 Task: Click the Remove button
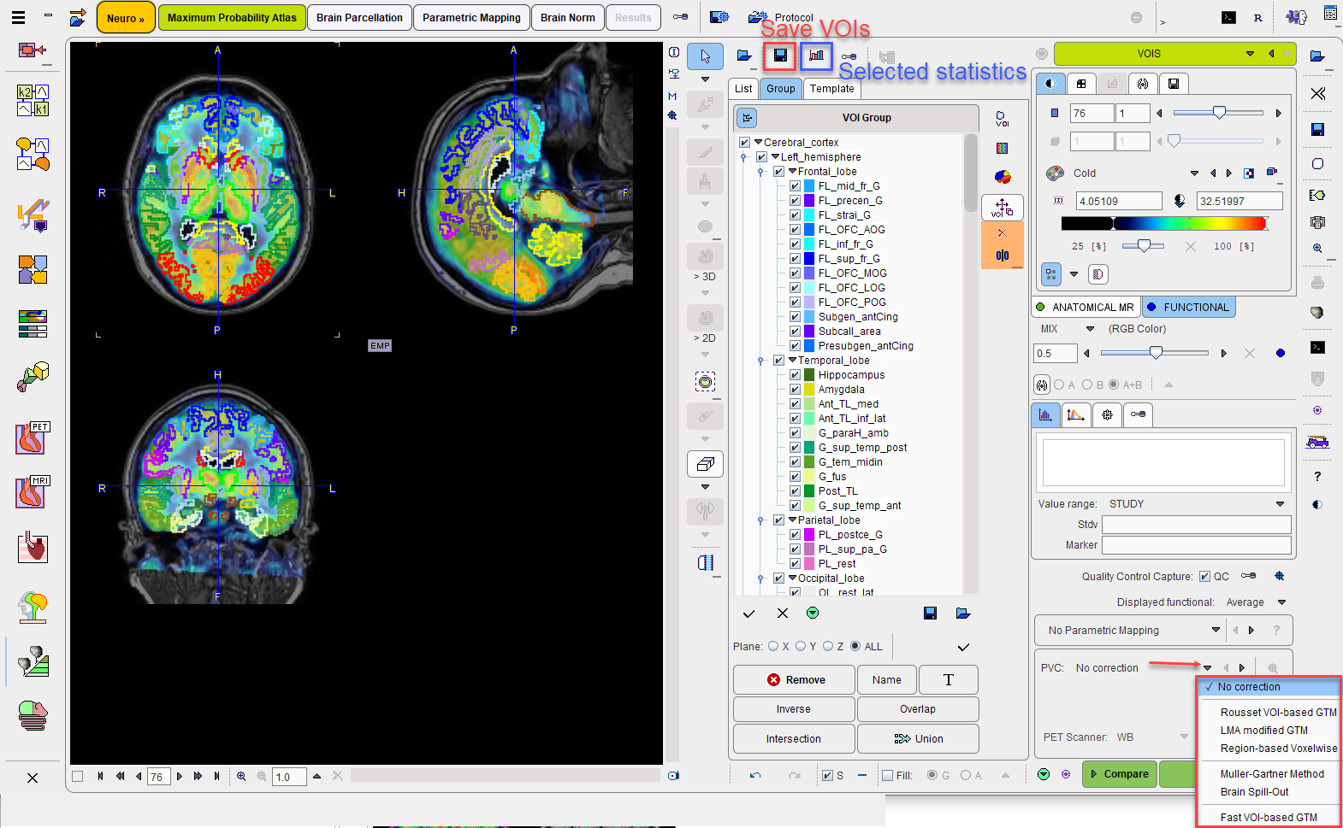pyautogui.click(x=794, y=680)
